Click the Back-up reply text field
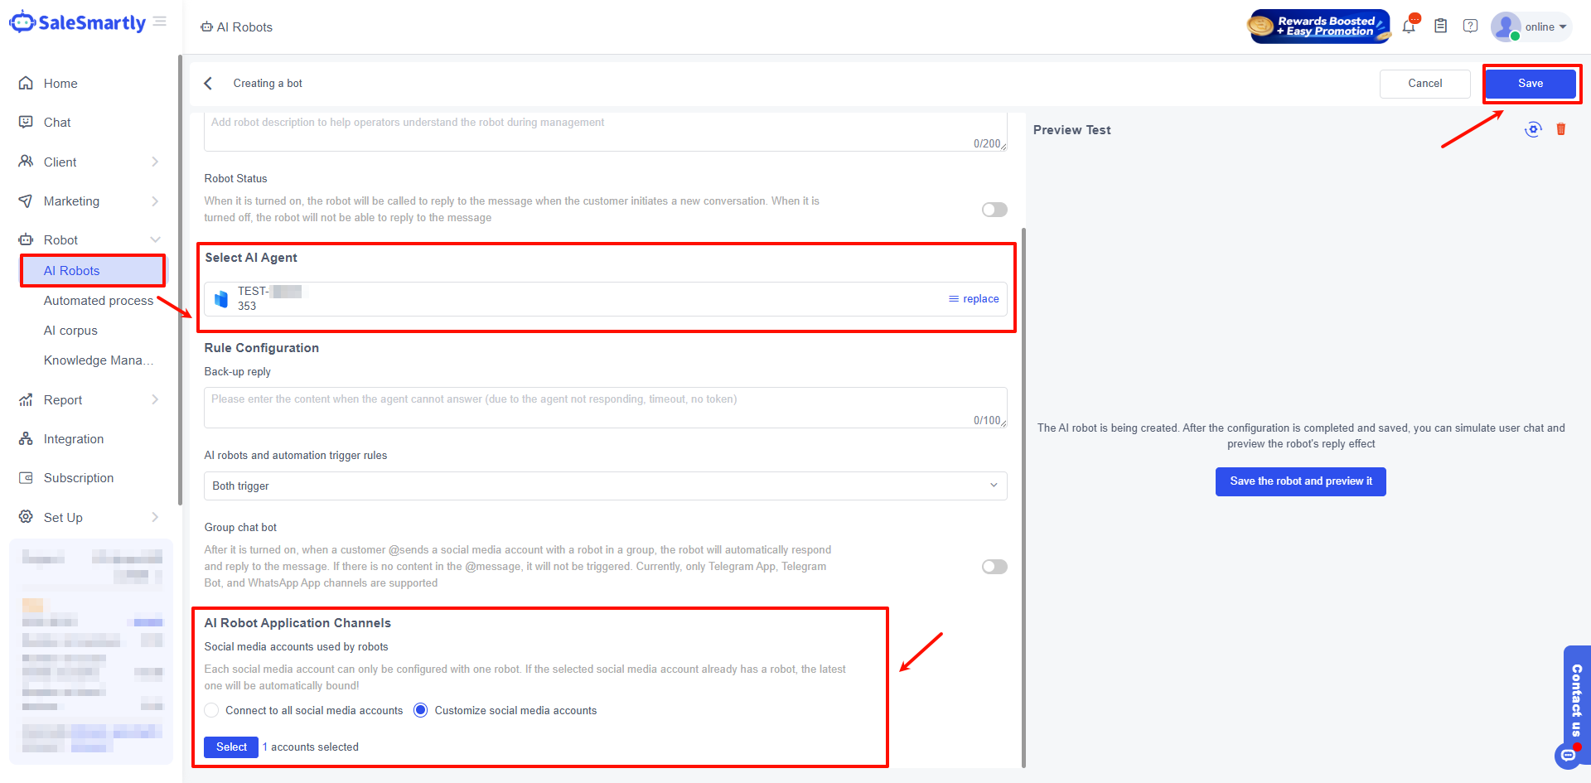1591x783 pixels. click(x=605, y=407)
